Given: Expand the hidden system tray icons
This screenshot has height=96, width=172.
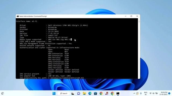Looking at the screenshot, I should pyautogui.click(x=134, y=93).
